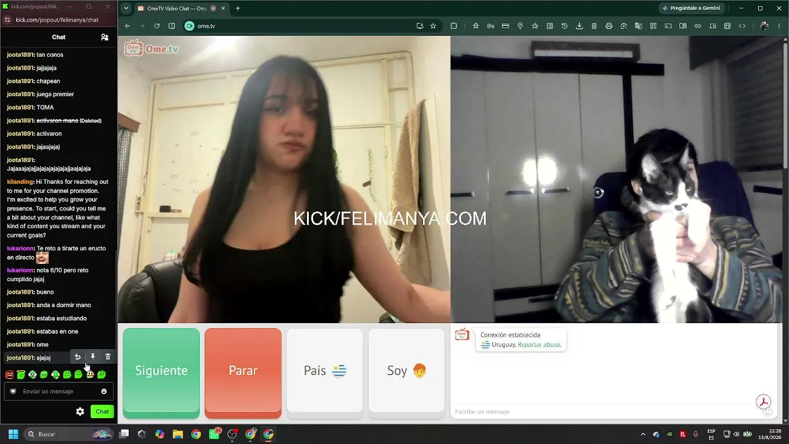Toggle Chrome side panel button
Screen dimensions: 789x444
click(x=172, y=26)
